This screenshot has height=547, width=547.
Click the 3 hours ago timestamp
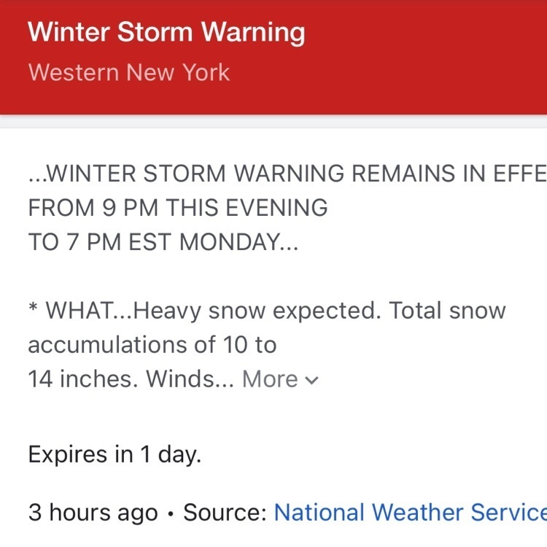point(93,513)
